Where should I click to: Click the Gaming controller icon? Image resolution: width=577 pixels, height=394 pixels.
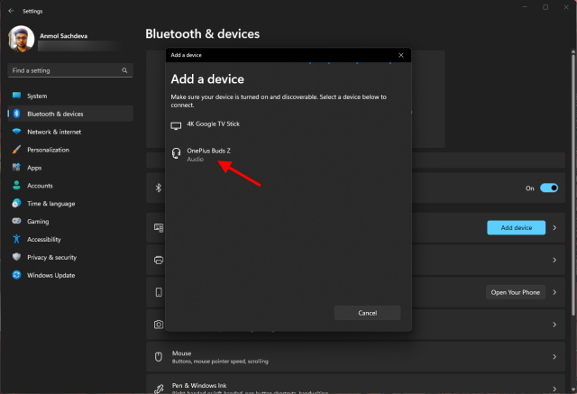[x=16, y=221]
